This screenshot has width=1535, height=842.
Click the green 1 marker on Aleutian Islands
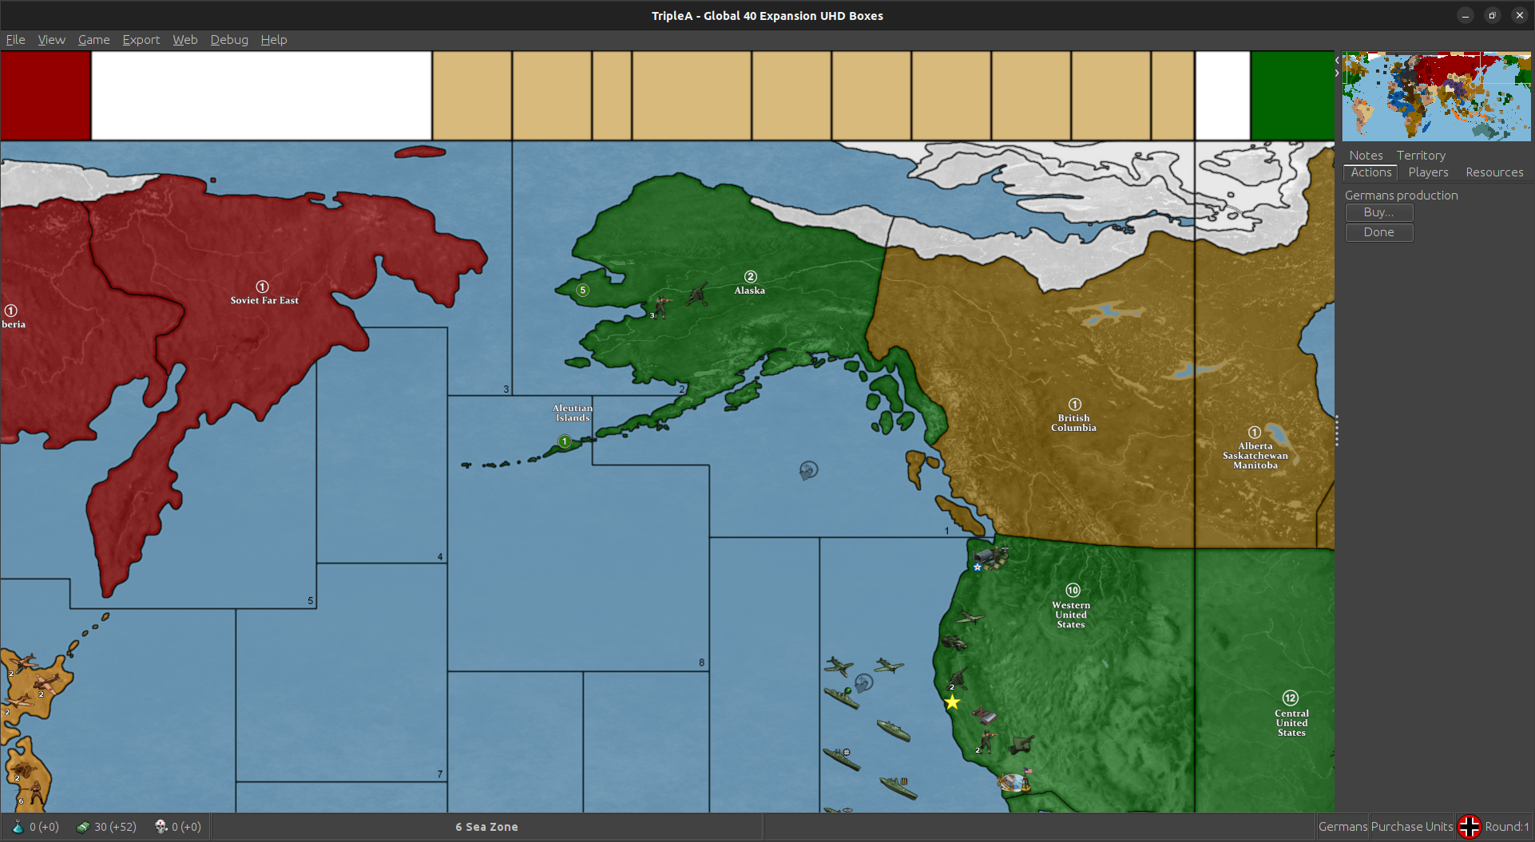click(565, 441)
